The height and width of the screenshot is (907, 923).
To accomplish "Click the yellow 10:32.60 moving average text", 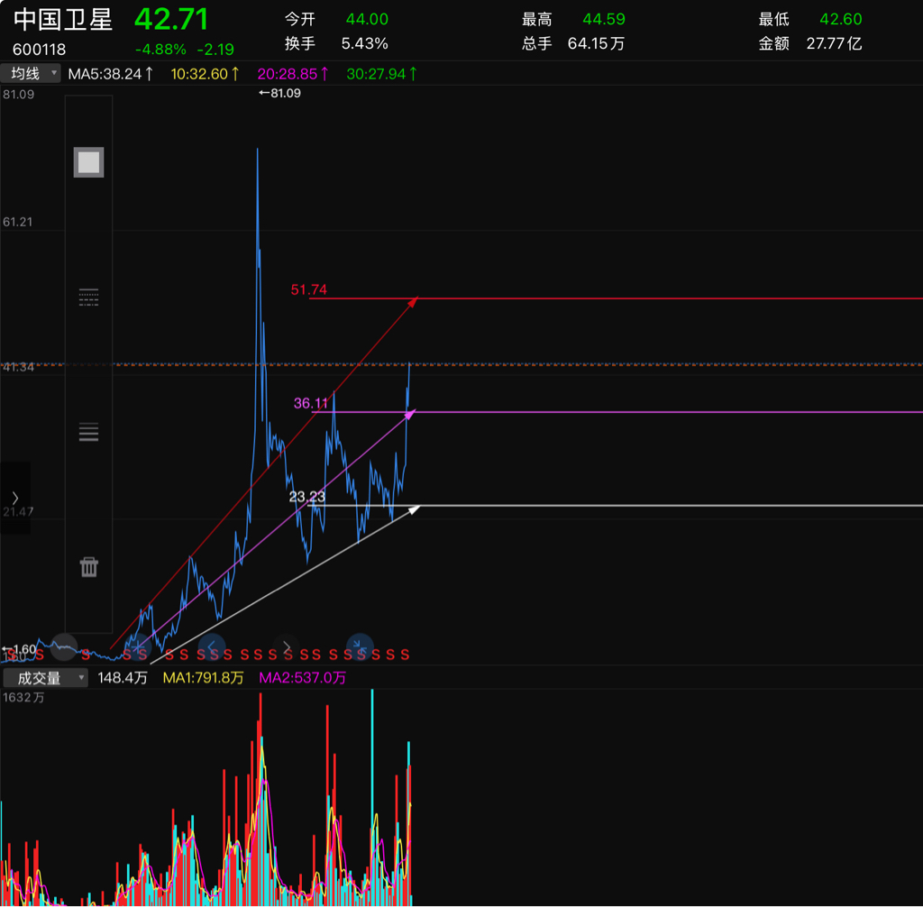I will coord(205,74).
